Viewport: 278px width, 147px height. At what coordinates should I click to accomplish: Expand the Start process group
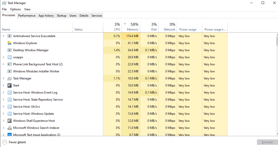click(x=3, y=85)
